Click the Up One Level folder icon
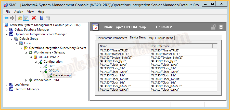This screenshot has height=110, width=230. click(20, 18)
